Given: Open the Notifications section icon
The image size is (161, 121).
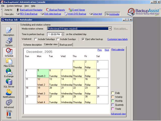Looking at the screenshot, I should coord(9,92).
